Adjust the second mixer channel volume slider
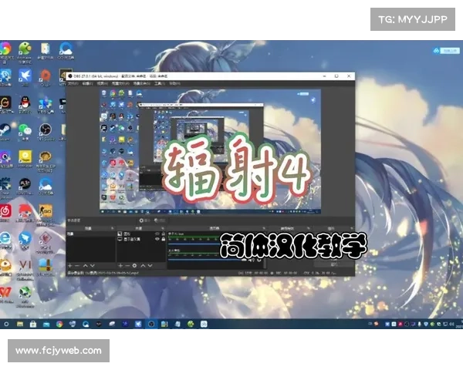Viewport: 463px width, 370px height. click(x=207, y=260)
